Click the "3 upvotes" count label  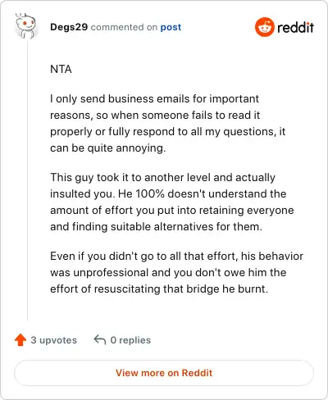pyautogui.click(x=54, y=340)
